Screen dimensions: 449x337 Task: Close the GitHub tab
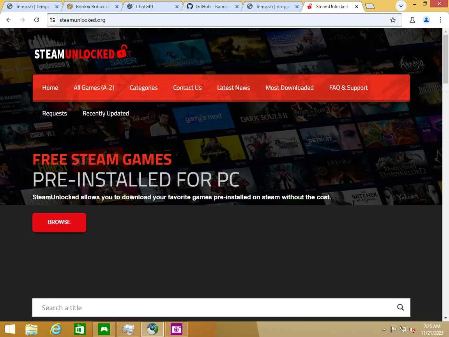coord(237,6)
